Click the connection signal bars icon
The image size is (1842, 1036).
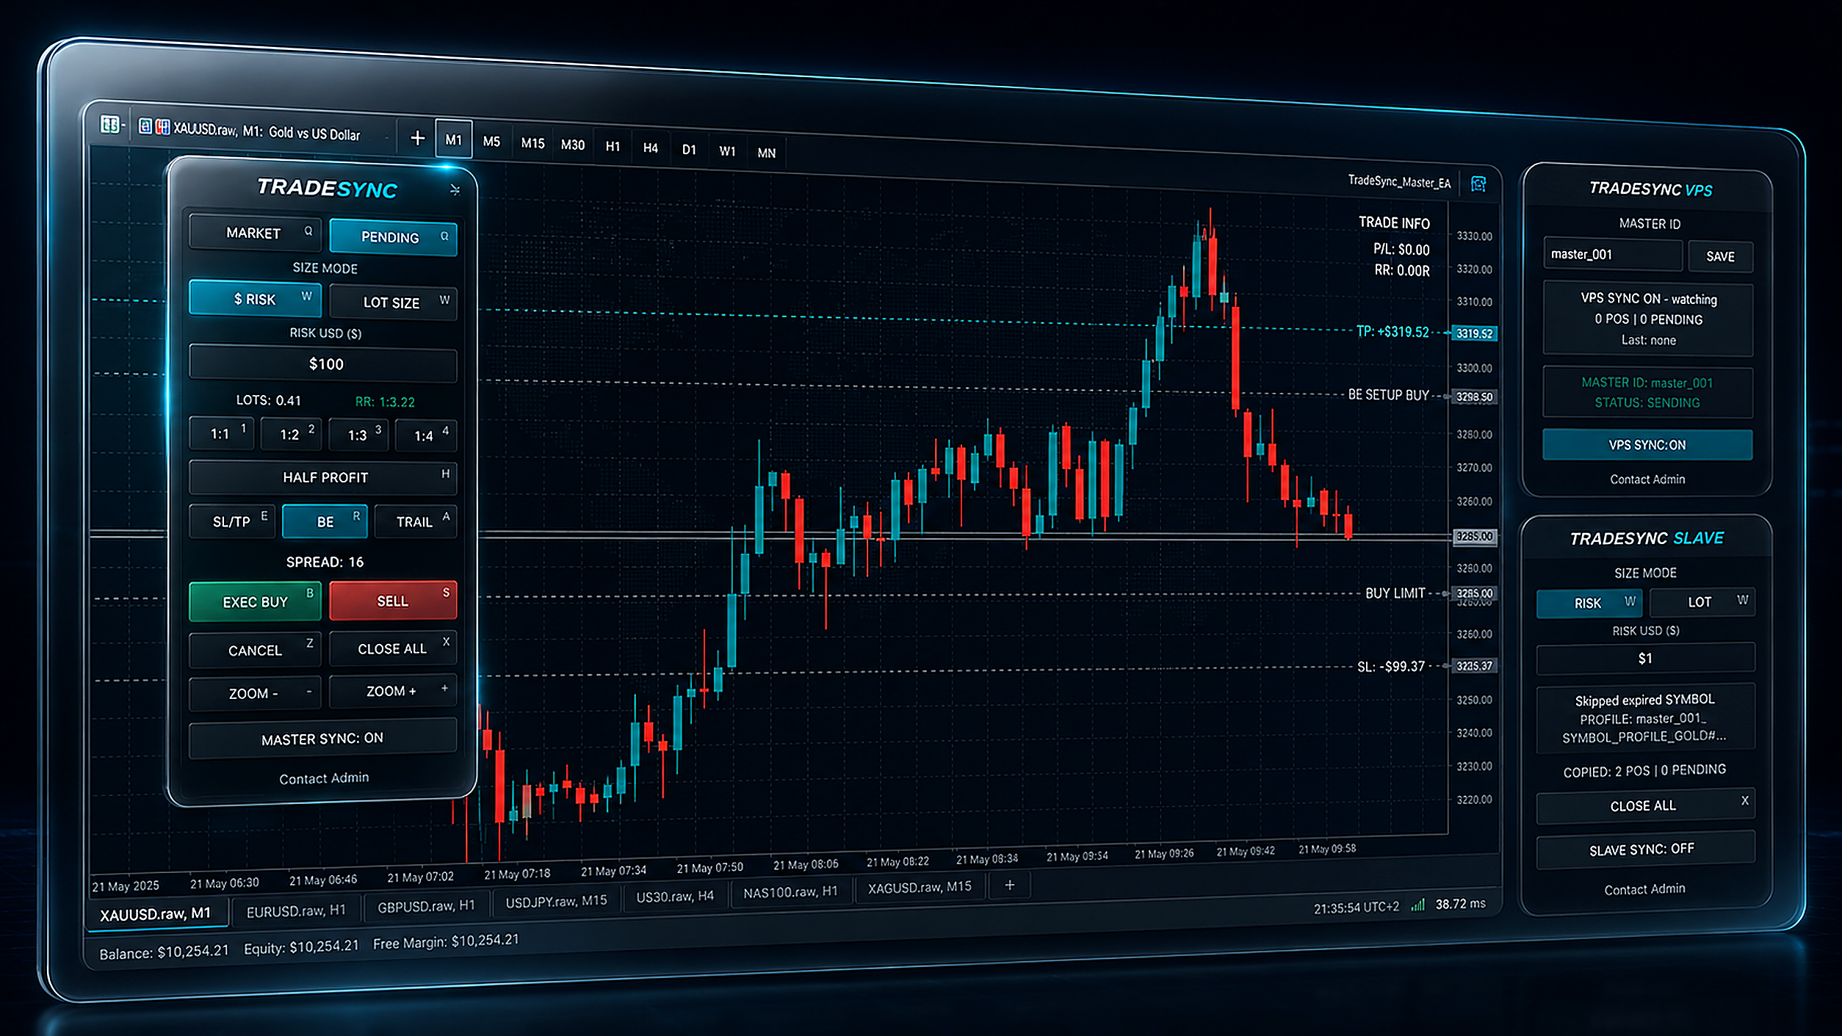[1417, 905]
